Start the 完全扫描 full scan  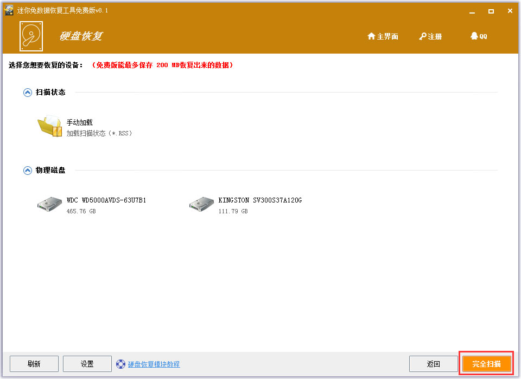(486, 364)
